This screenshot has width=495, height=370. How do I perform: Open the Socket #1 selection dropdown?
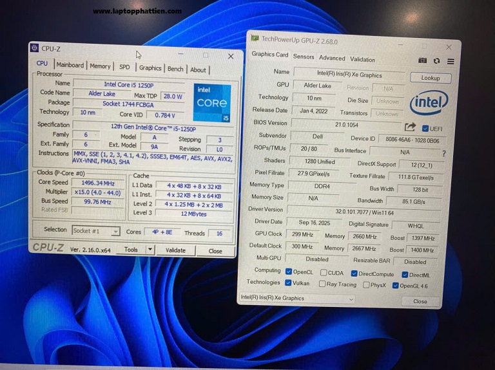(96, 230)
